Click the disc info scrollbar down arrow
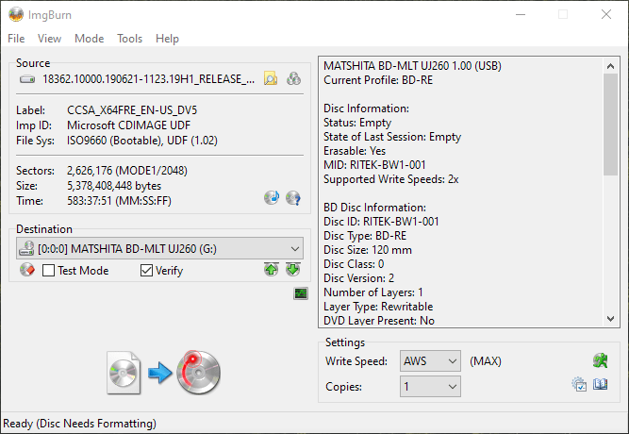The height and width of the screenshot is (434, 629). point(610,319)
